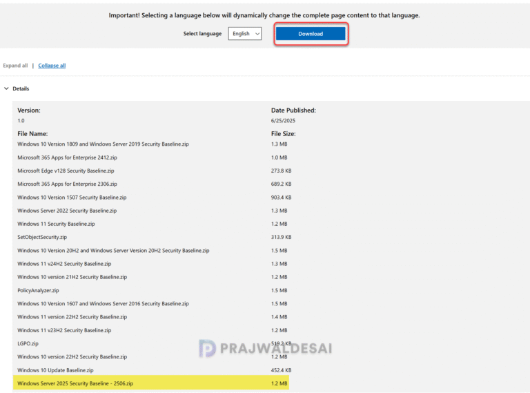The width and height of the screenshot is (530, 393).
Task: Click the 1.0 MB file size
Action: tap(279, 157)
